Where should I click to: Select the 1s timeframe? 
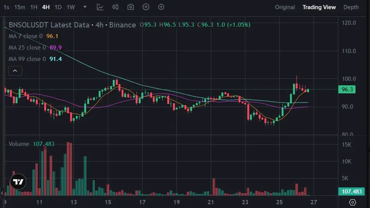click(6, 7)
